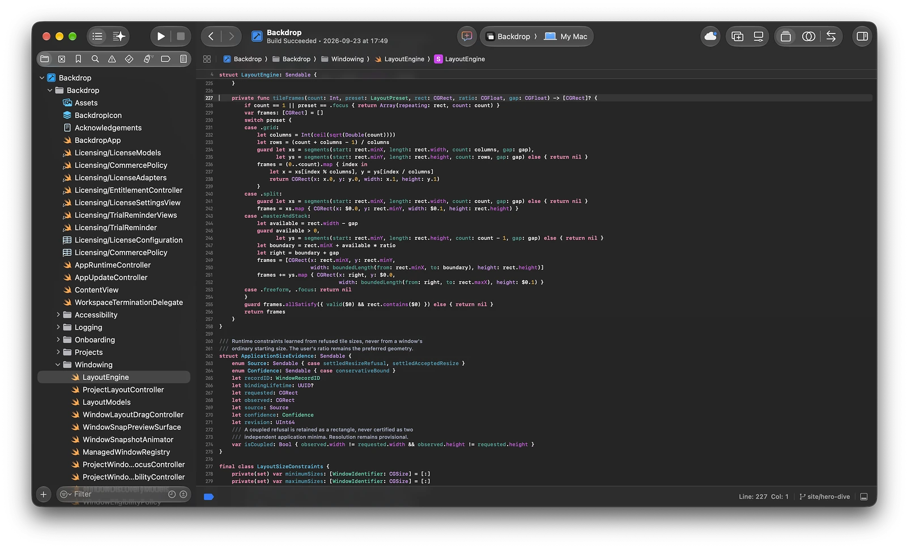Open the Windowing jump bar segment
The image size is (911, 551).
coord(342,59)
